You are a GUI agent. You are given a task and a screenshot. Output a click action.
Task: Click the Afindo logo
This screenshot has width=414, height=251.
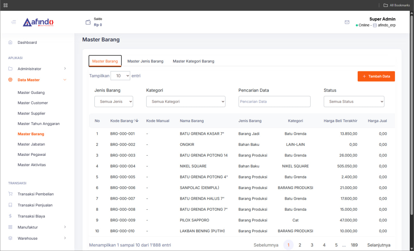coord(38,22)
